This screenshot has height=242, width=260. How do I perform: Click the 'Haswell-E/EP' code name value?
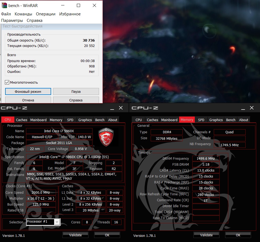[x=42, y=137]
